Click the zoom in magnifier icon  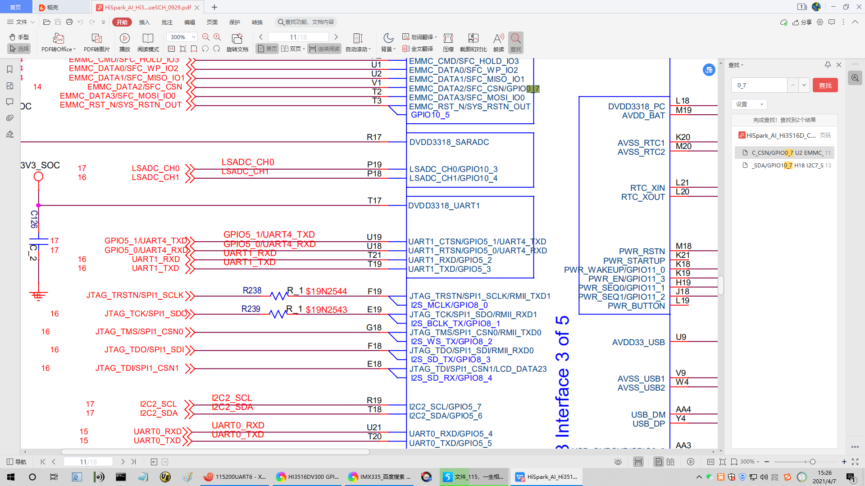(x=217, y=37)
